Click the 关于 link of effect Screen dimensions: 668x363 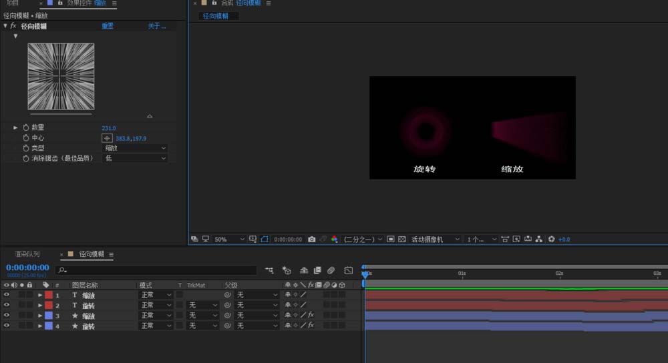point(157,26)
